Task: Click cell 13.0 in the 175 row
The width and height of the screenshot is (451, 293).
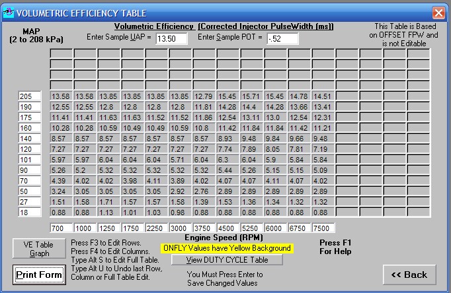Action: 276,117
